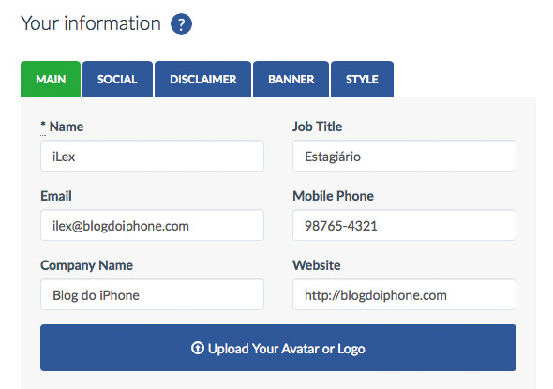The height and width of the screenshot is (389, 553).
Task: Click the Mobile Phone field showing 98765-4321
Action: tap(404, 225)
